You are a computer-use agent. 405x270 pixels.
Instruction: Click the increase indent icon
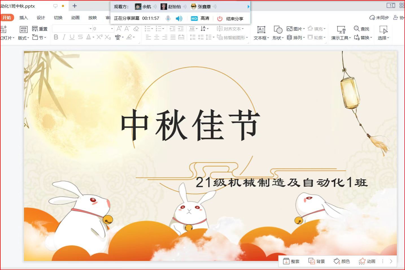[181, 29]
